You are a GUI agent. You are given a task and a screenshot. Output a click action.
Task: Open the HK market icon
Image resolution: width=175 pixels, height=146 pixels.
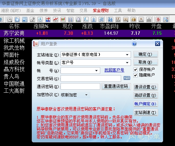(x=141, y=20)
